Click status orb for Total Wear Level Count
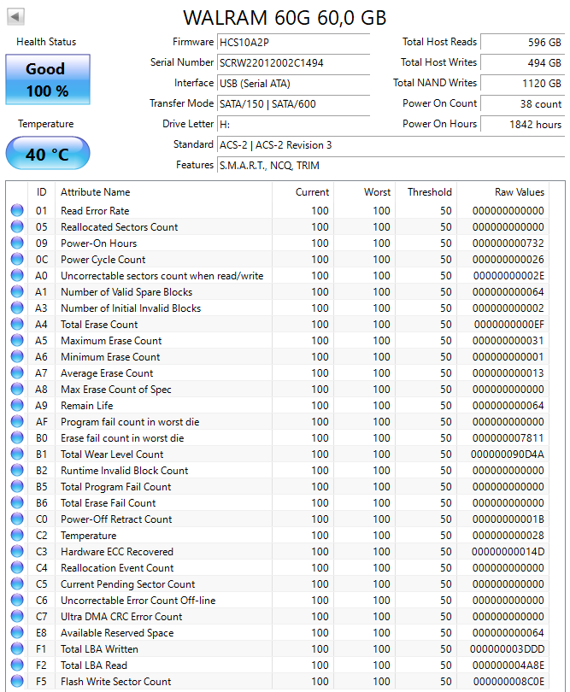This screenshot has height=692, width=570. coord(17,454)
